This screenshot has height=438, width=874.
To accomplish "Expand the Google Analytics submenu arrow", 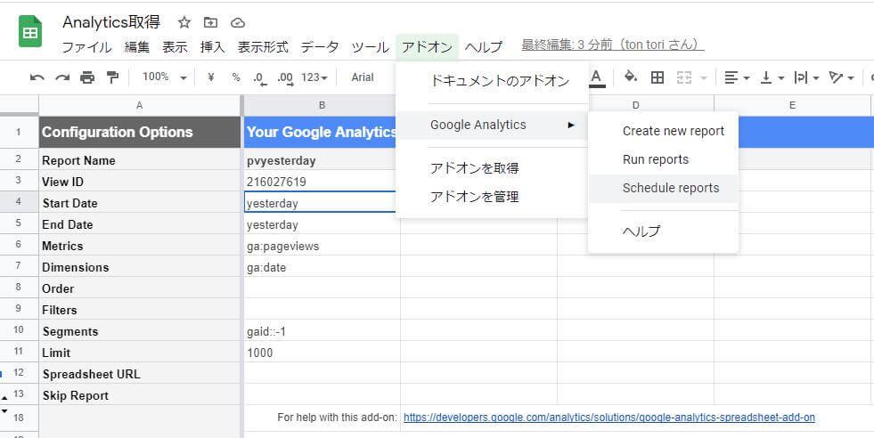I will pyautogui.click(x=571, y=125).
